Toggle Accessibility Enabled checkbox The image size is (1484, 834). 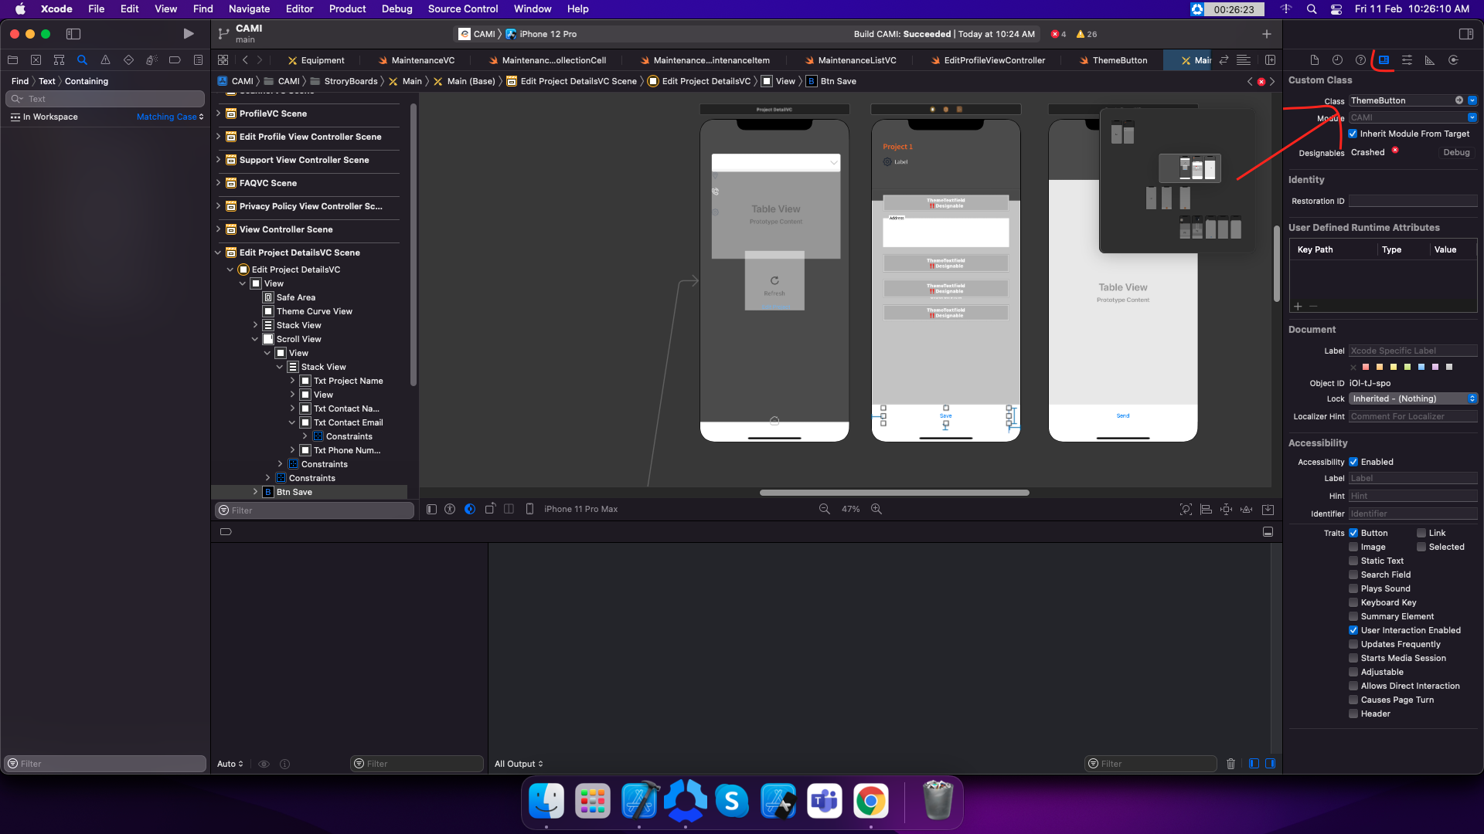coord(1353,462)
